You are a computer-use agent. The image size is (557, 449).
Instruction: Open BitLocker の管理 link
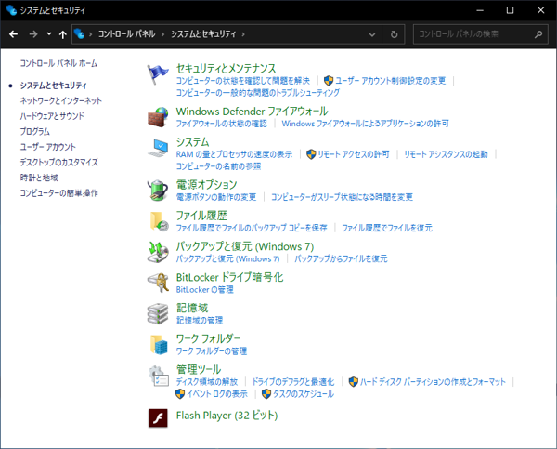point(205,290)
